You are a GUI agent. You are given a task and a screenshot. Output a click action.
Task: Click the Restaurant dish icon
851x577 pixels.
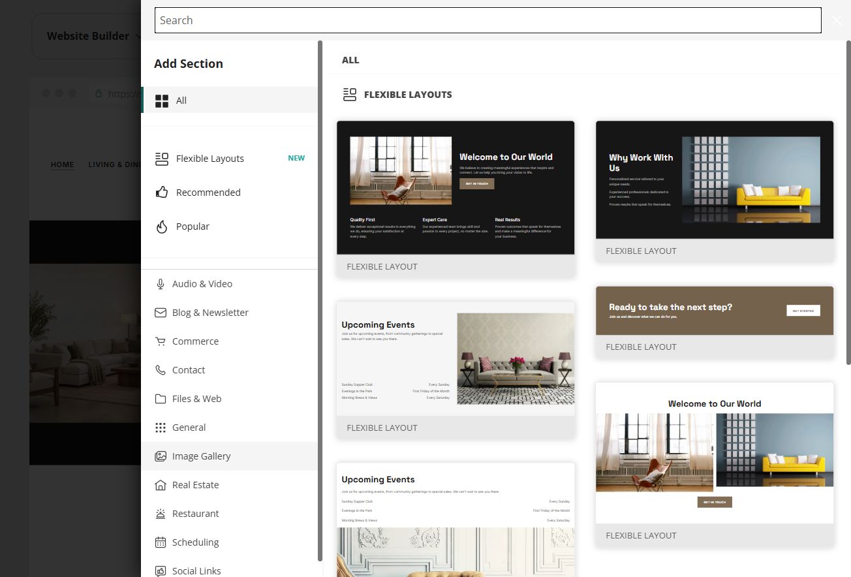(x=161, y=514)
